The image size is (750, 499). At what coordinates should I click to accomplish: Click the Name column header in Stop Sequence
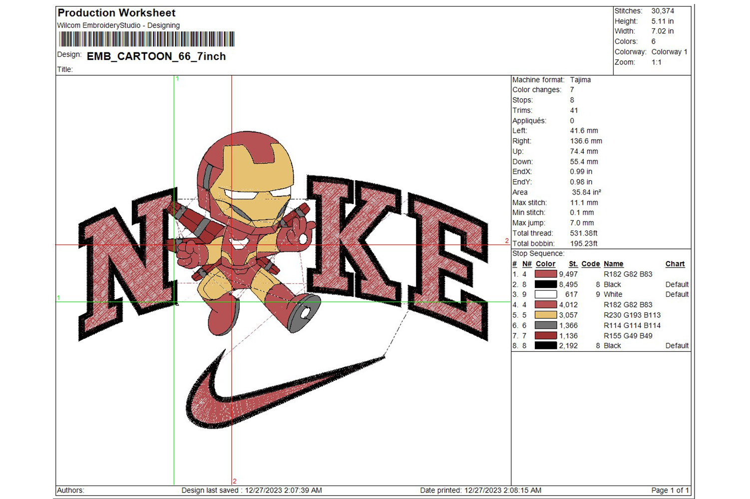(613, 264)
